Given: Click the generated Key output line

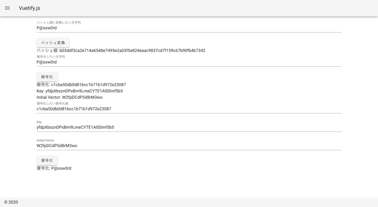Looking at the screenshot, I should (x=80, y=91).
